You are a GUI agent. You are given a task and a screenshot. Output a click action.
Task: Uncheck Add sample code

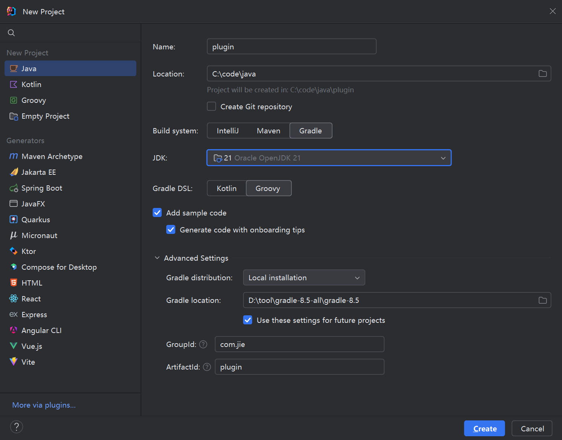pos(157,213)
